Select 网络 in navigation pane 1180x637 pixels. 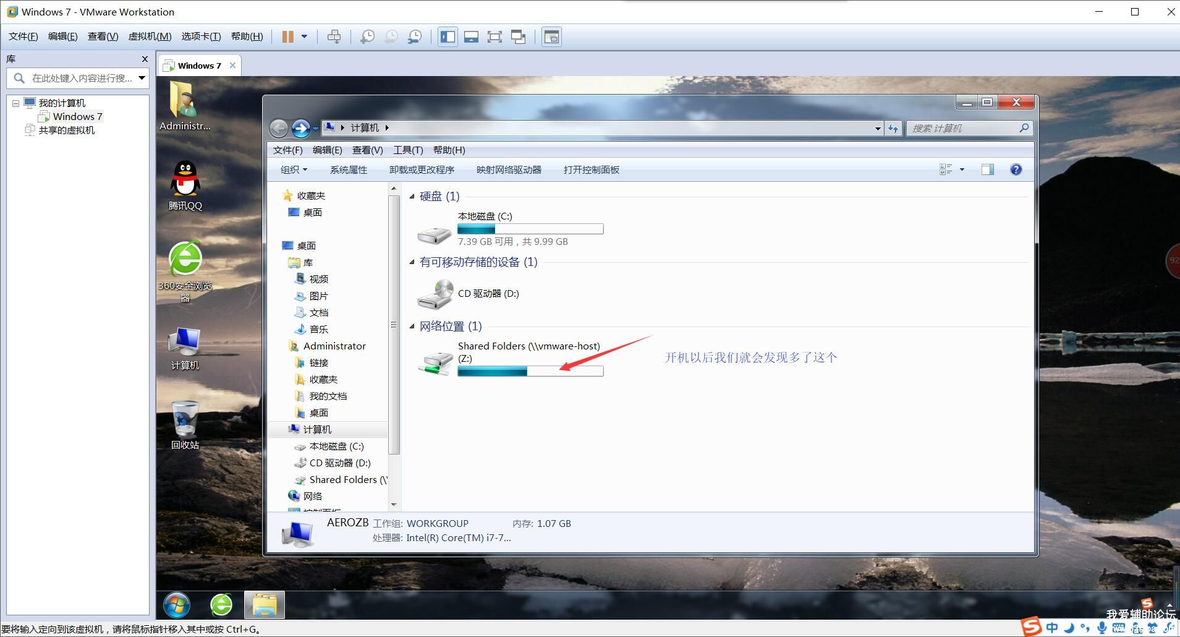305,496
